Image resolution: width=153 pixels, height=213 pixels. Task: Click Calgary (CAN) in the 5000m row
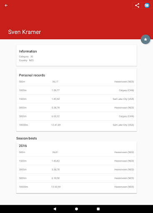click(x=126, y=116)
